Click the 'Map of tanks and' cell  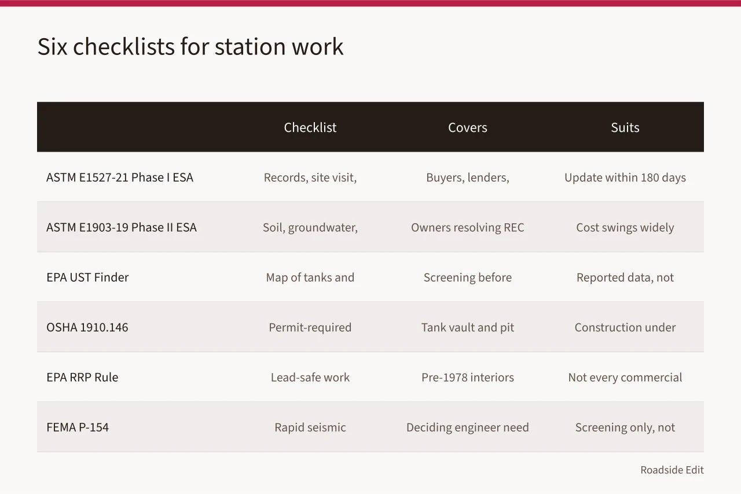(x=310, y=277)
